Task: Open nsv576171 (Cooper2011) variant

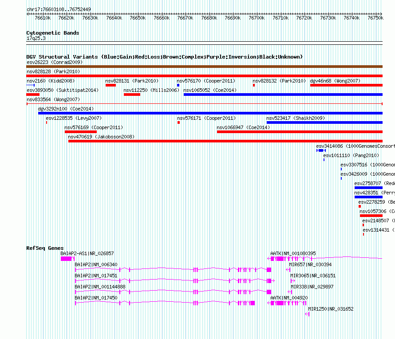Action: pos(206,118)
